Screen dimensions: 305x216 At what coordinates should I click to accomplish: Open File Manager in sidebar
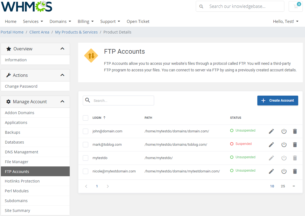tap(35, 162)
